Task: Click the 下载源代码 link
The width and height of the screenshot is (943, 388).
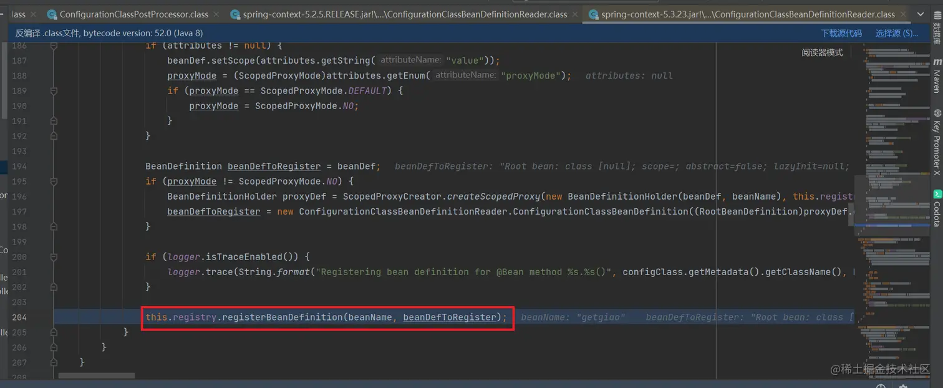Action: point(841,33)
